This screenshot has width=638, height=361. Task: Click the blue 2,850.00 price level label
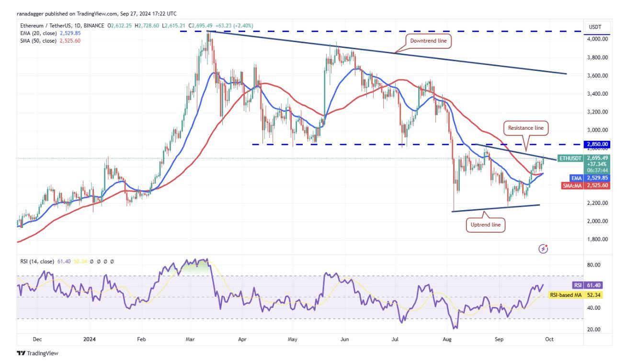(x=596, y=143)
